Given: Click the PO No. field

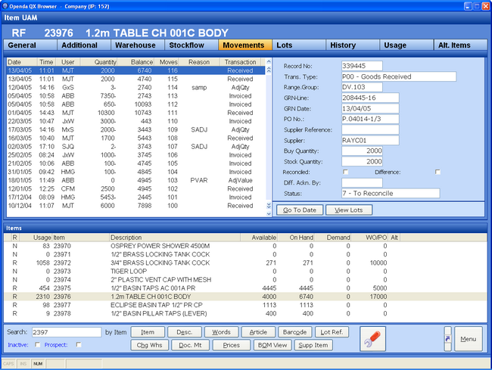Looking at the screenshot, I should 370,119.
